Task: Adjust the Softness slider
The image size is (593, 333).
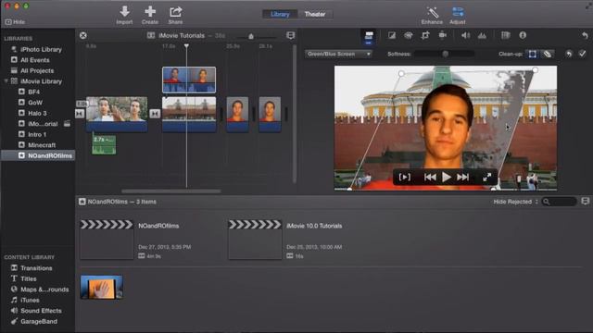Action: tap(445, 54)
